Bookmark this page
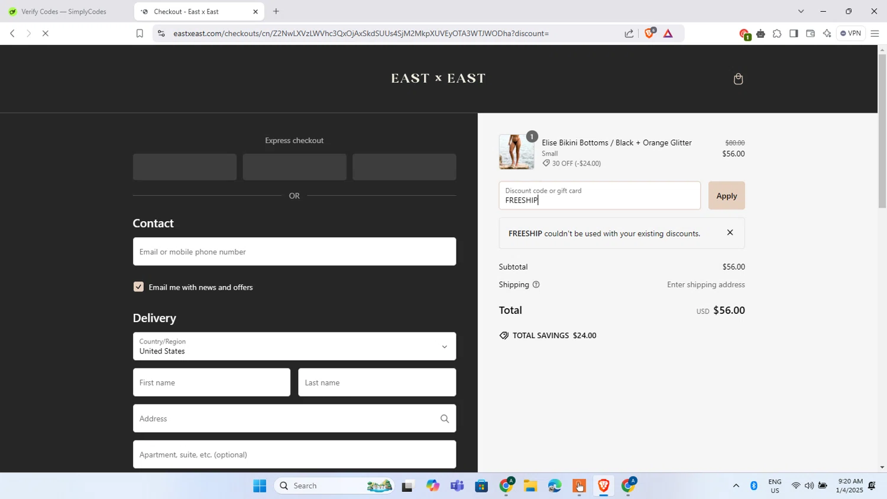Viewport: 887px width, 499px height. coord(140,33)
